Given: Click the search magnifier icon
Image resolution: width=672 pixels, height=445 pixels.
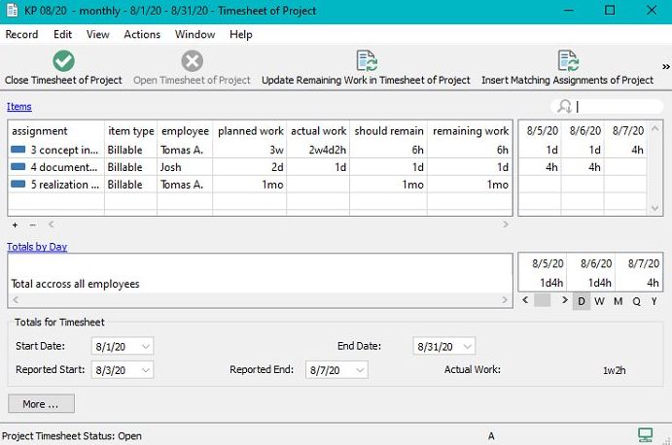Looking at the screenshot, I should (564, 107).
